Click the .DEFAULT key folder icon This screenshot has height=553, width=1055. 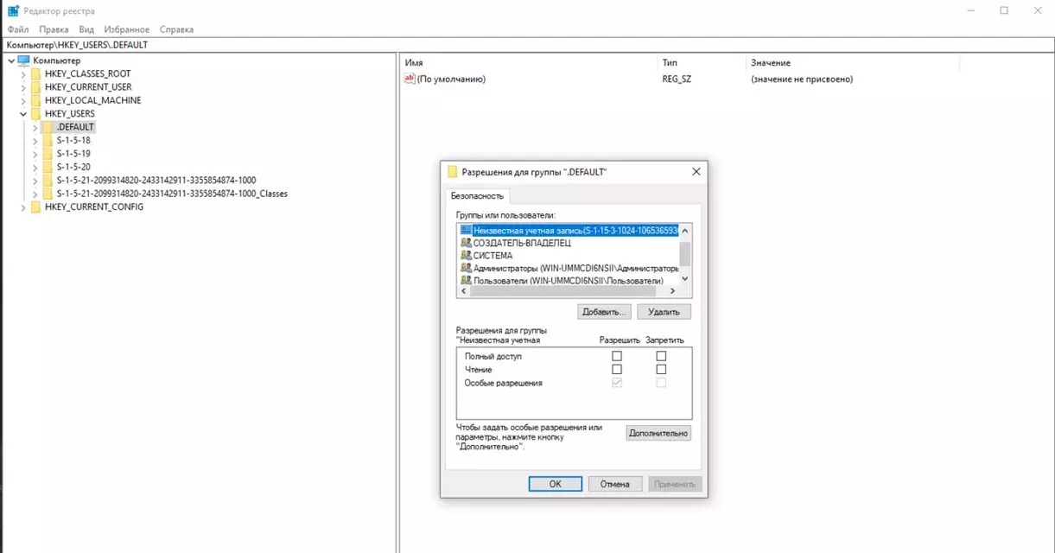click(x=48, y=127)
